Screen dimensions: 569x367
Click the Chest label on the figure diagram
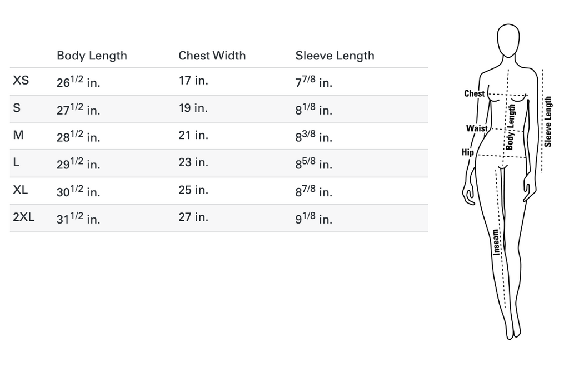pyautogui.click(x=475, y=93)
